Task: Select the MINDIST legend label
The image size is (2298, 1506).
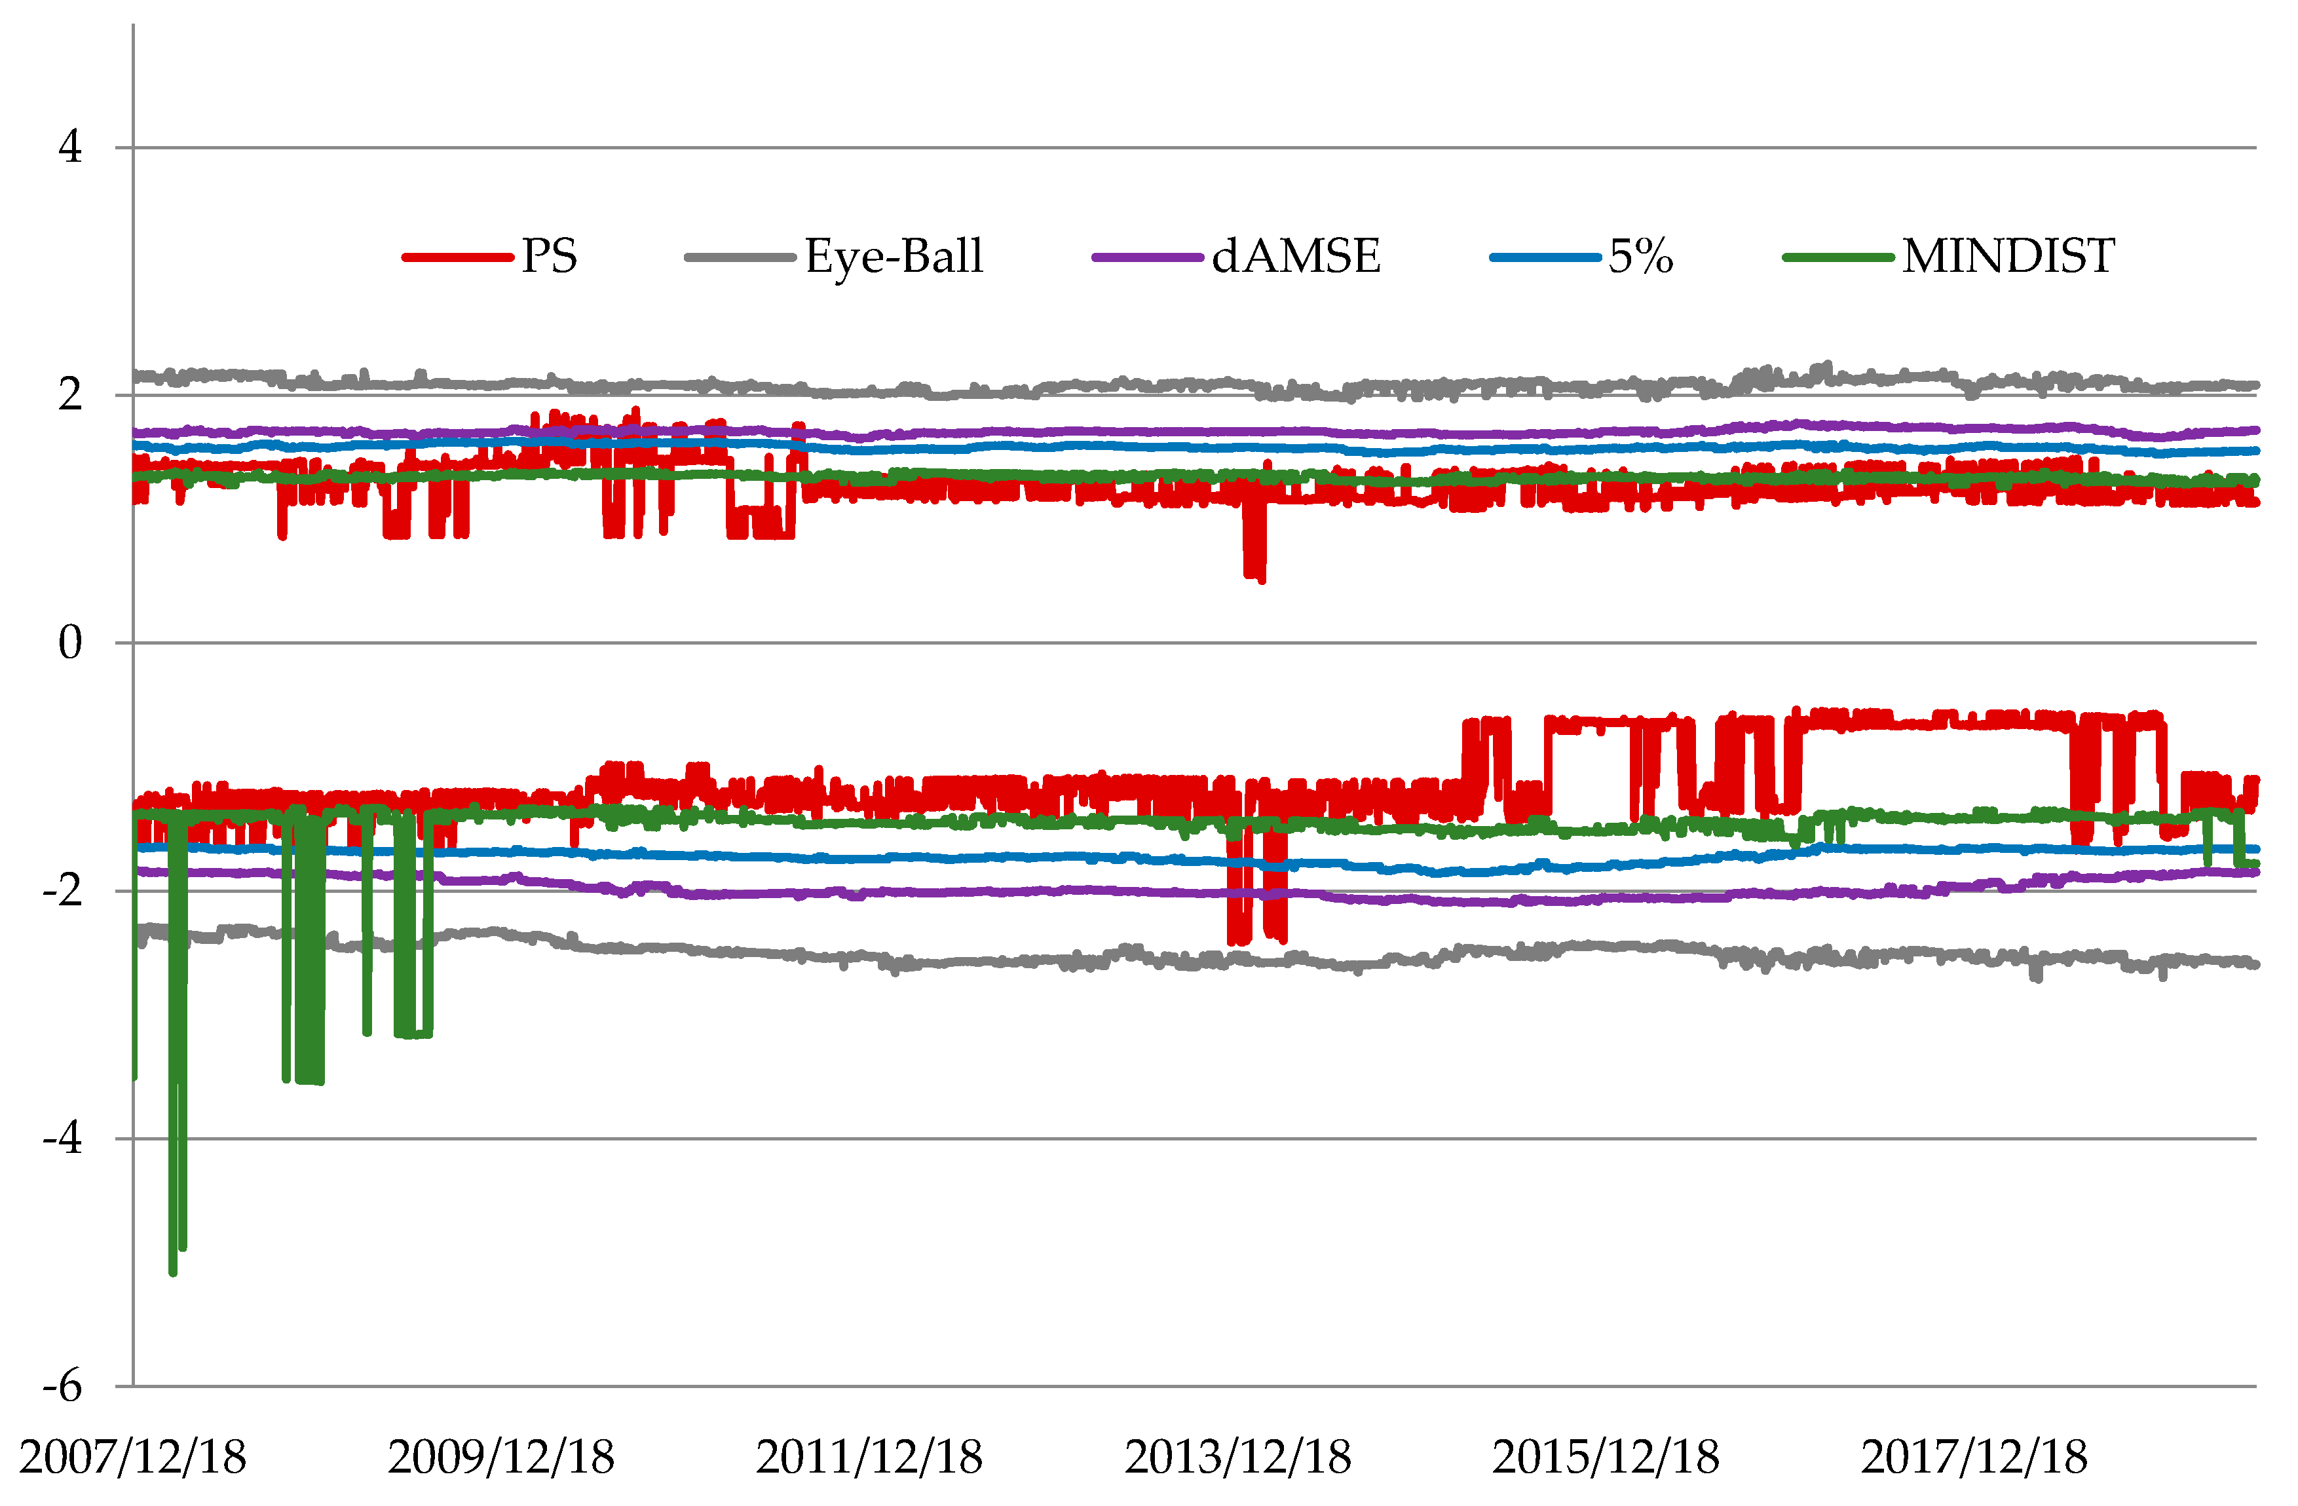Action: click(2008, 257)
